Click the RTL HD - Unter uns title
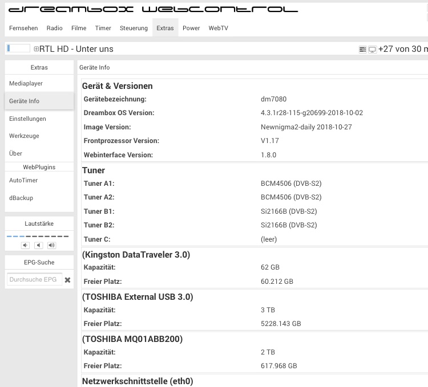Viewport: 428px width, 387px height. (76, 49)
